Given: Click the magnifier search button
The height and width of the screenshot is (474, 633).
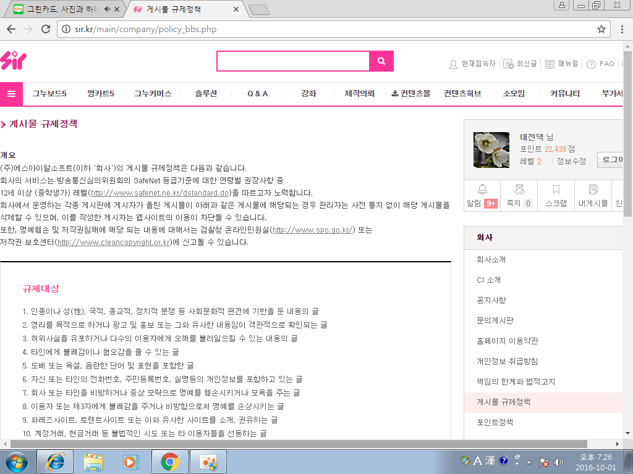Looking at the screenshot, I should pyautogui.click(x=381, y=61).
